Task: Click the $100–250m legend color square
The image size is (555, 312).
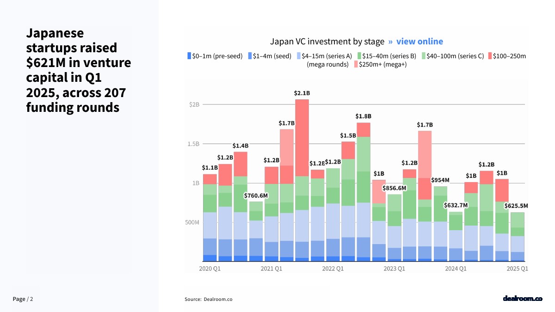Action: click(x=490, y=56)
